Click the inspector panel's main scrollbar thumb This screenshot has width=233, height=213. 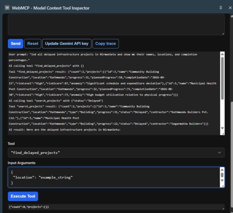tap(232, 155)
